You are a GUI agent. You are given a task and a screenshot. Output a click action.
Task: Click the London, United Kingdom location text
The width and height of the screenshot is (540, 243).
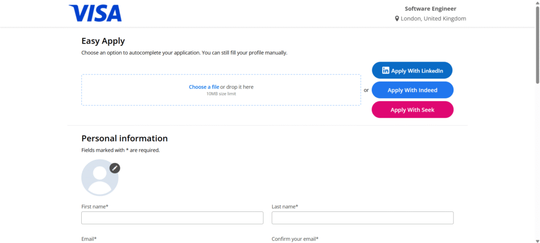(x=433, y=18)
